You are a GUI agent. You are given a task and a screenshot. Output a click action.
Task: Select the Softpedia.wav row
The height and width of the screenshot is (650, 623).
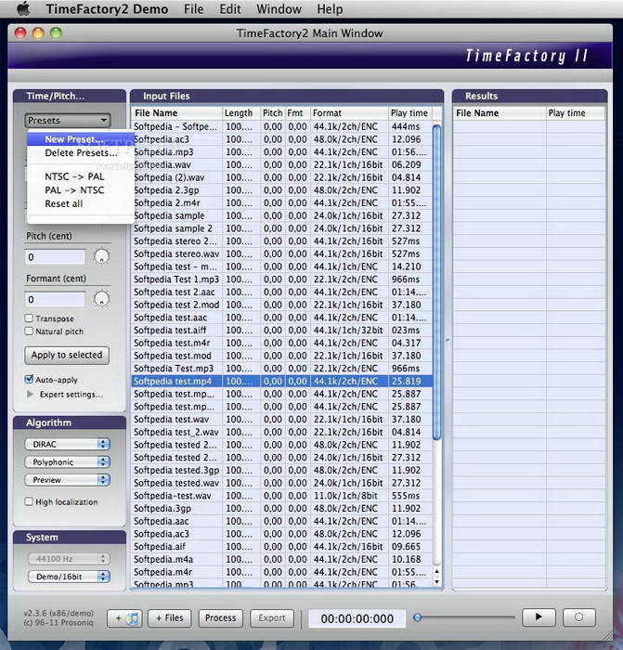(282, 165)
